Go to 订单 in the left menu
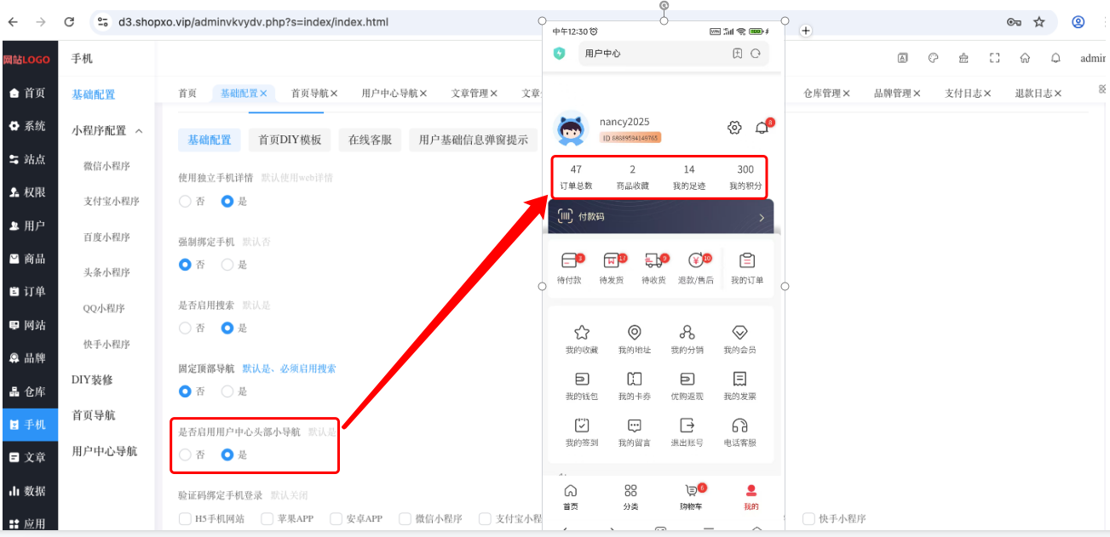This screenshot has height=537, width=1110. (29, 292)
